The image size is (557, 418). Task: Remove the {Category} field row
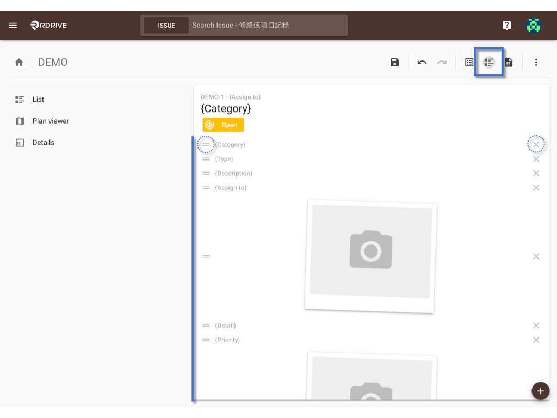tap(536, 144)
